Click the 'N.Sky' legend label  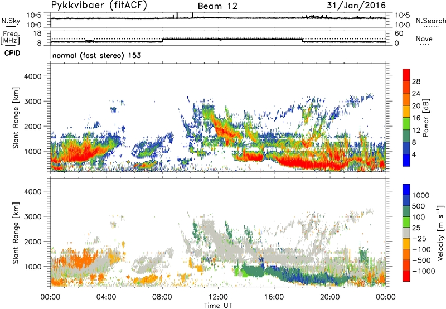[x=11, y=21]
